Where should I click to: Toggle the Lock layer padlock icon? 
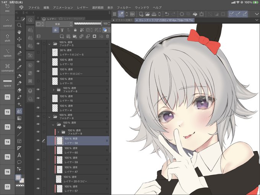[x=75, y=30]
